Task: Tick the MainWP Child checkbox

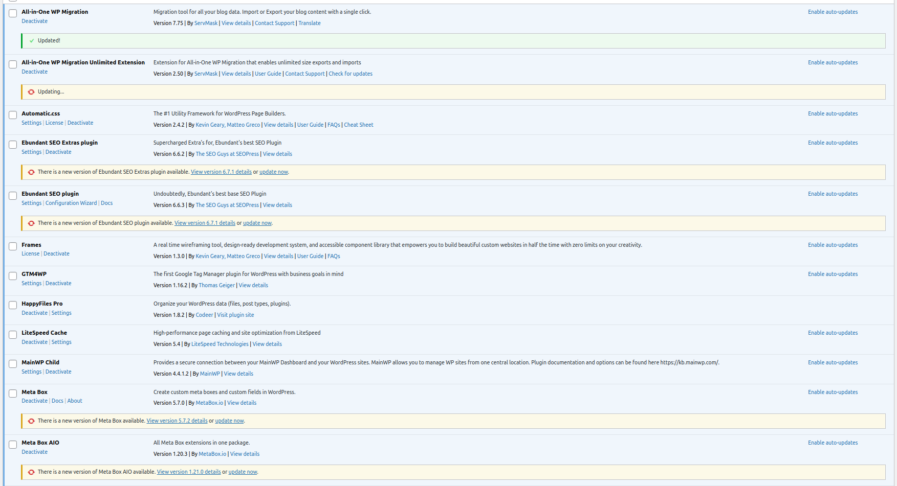Action: pos(13,364)
